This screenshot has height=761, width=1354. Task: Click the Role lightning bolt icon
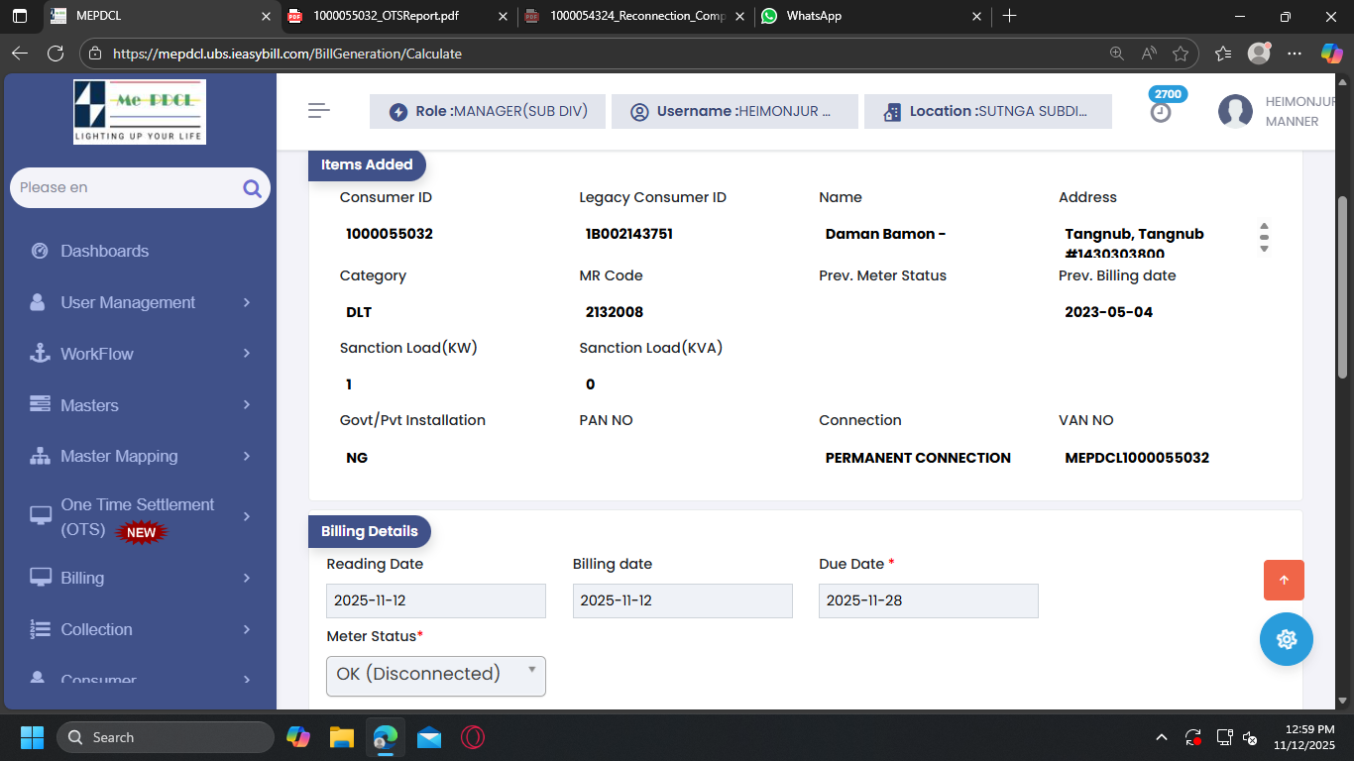398,112
